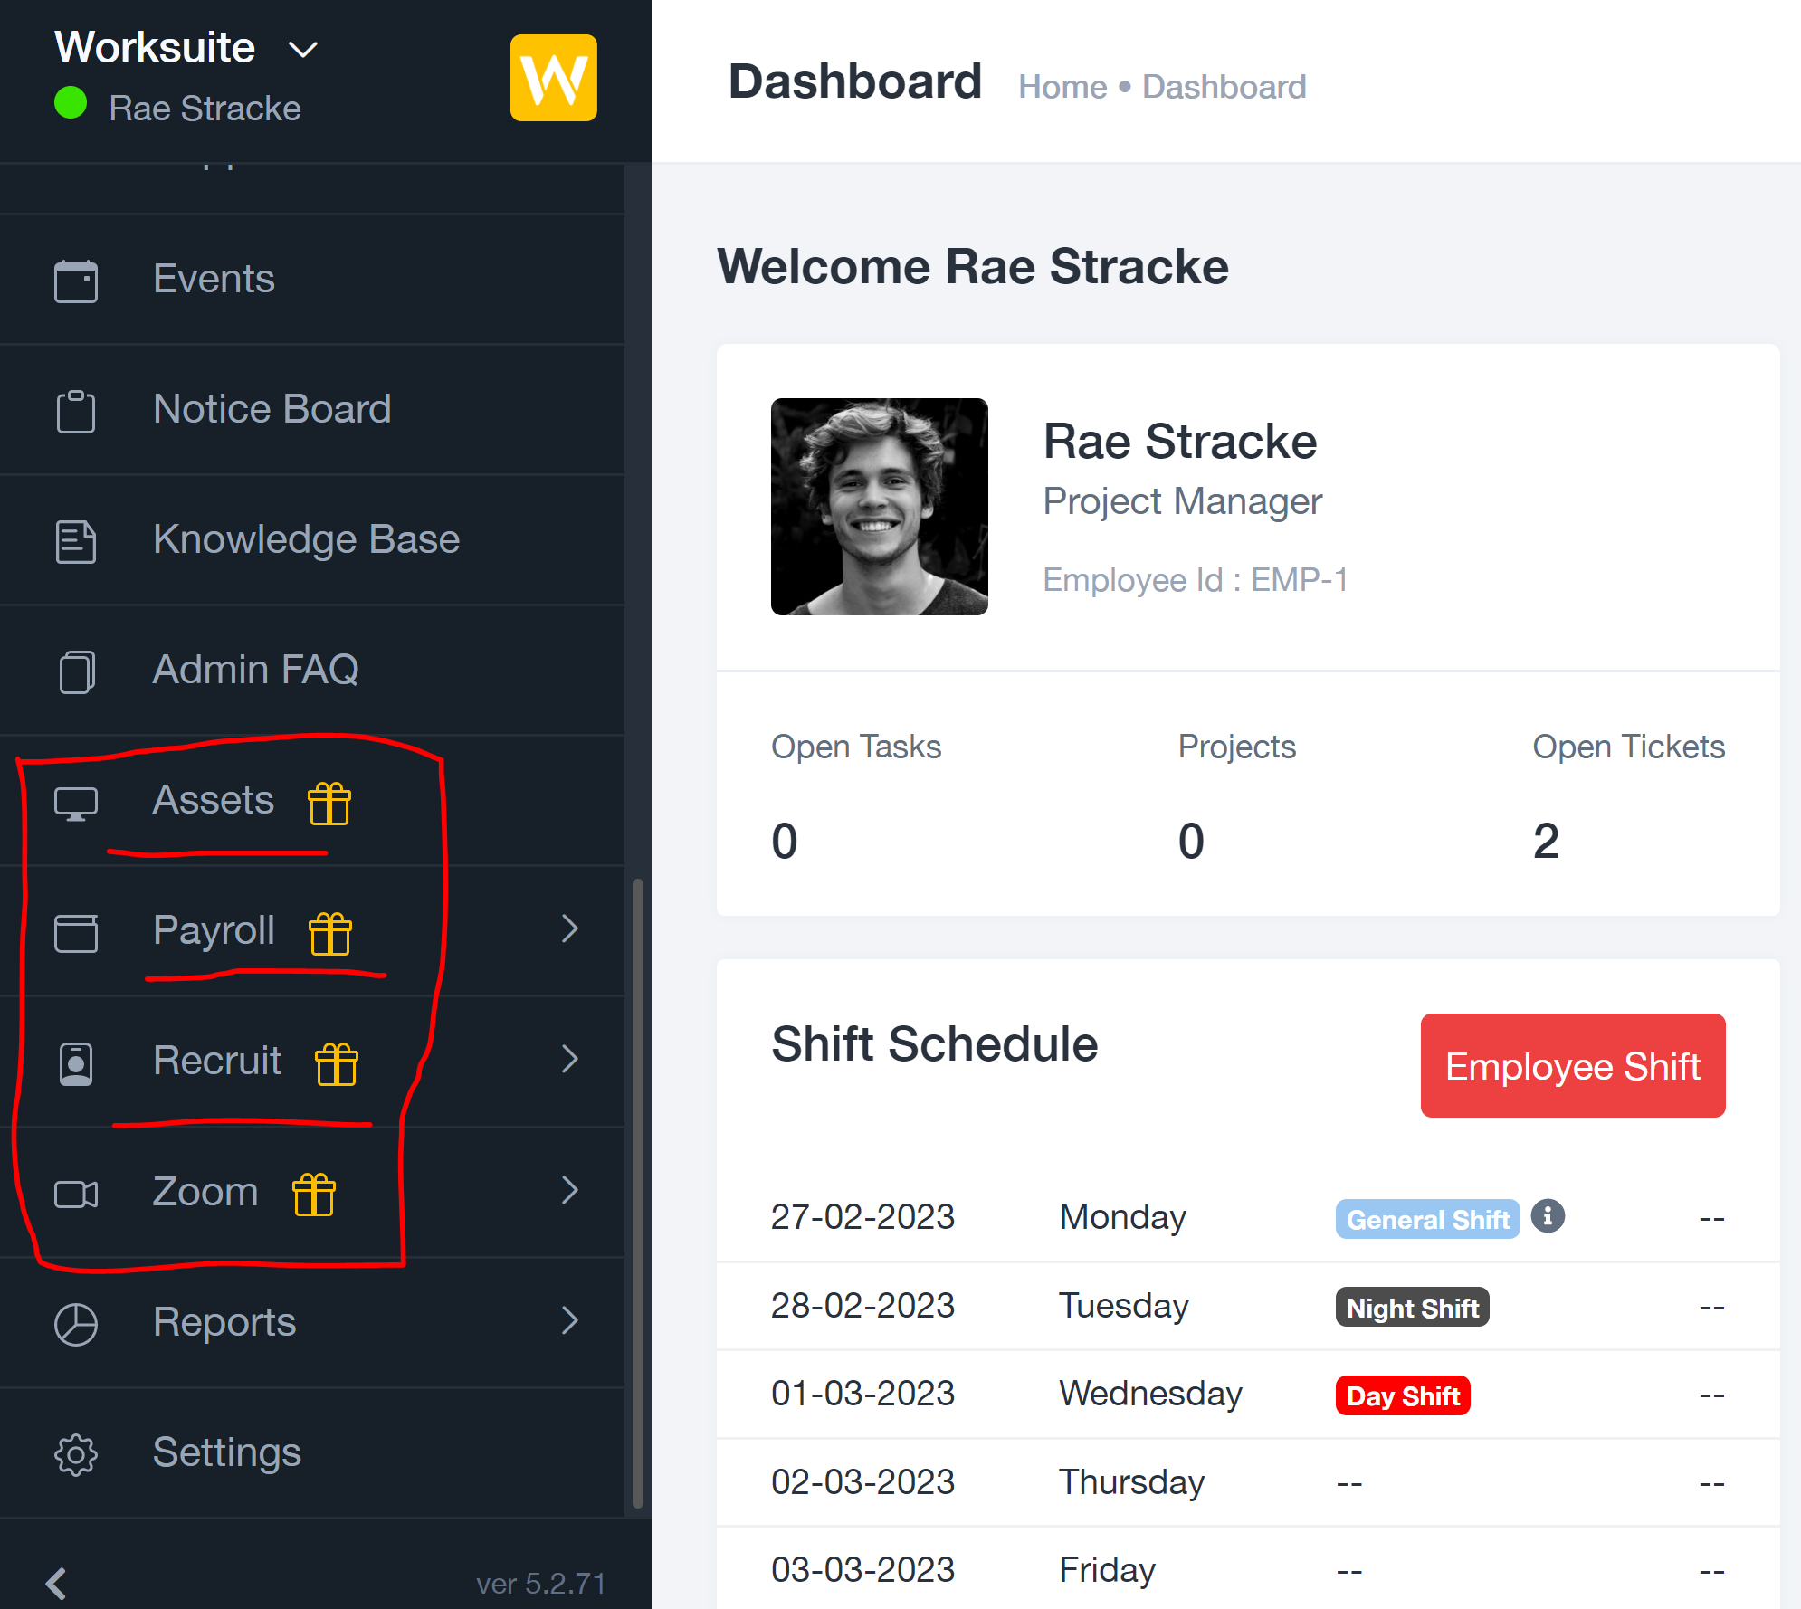Click the Home breadcrumb link

coord(1062,87)
